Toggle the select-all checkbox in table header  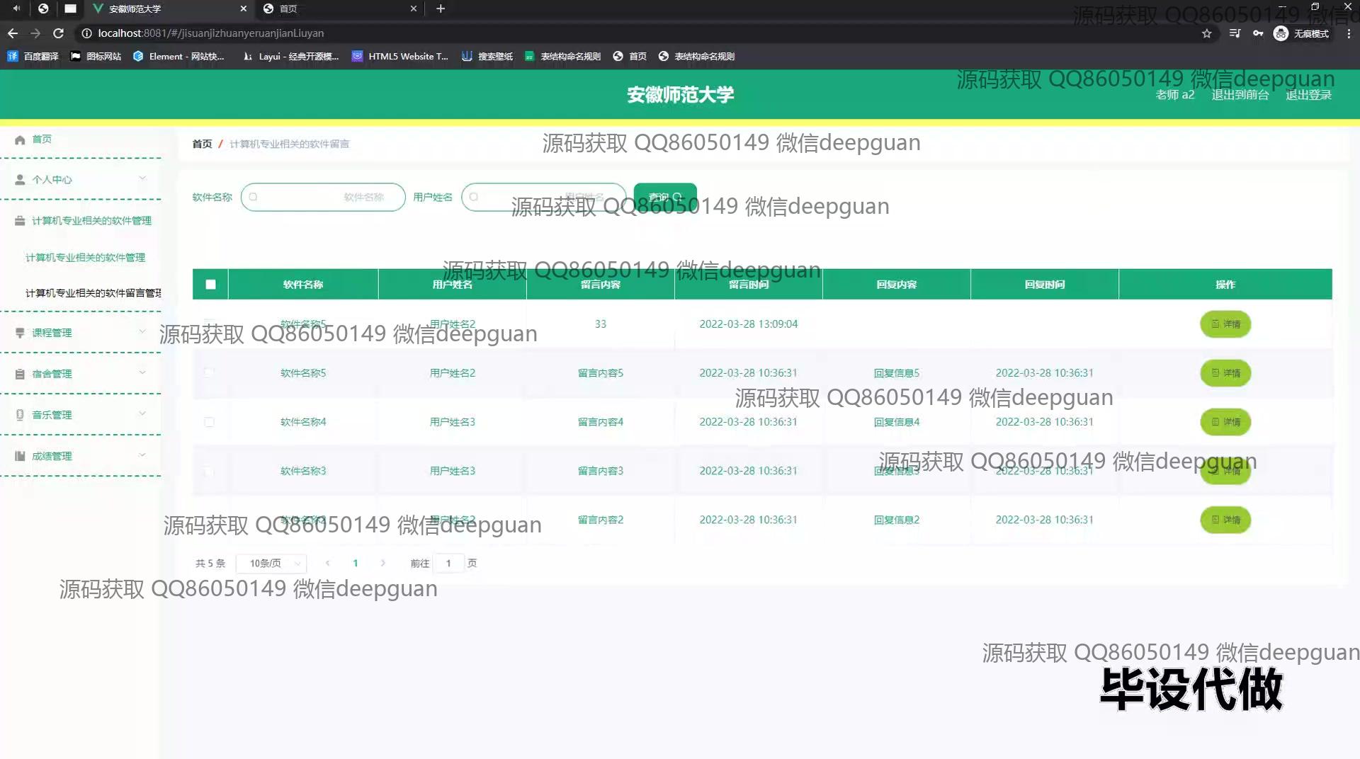click(210, 285)
